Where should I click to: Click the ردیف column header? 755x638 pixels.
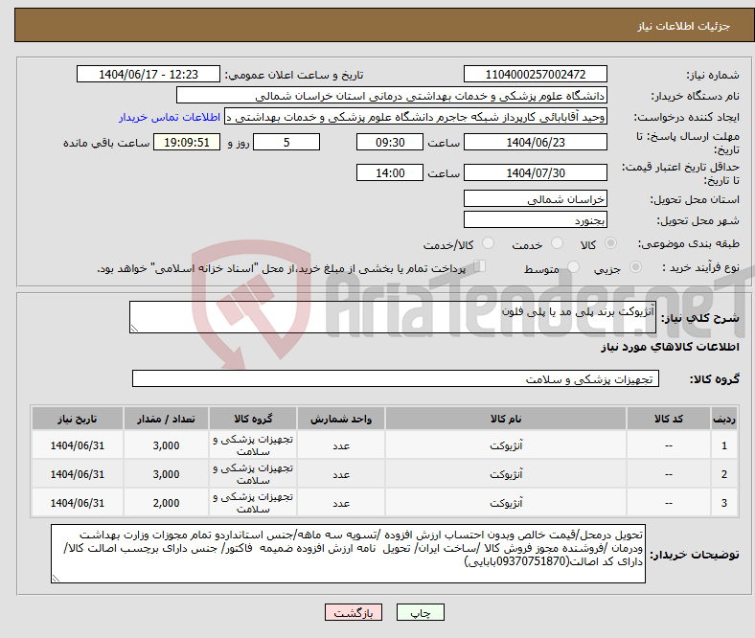point(724,419)
